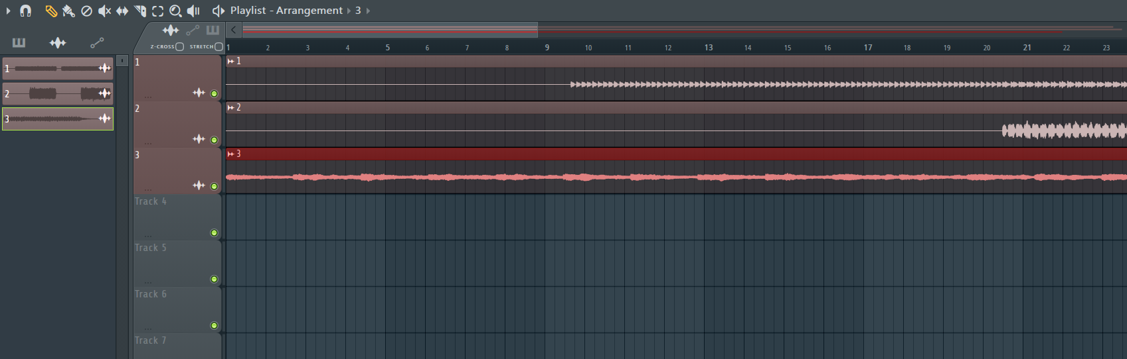1127x359 pixels.
Task: Select the Track 5 header
Action: point(177,263)
